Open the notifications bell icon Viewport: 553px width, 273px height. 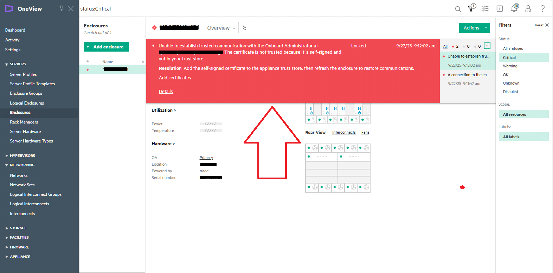coord(514,9)
